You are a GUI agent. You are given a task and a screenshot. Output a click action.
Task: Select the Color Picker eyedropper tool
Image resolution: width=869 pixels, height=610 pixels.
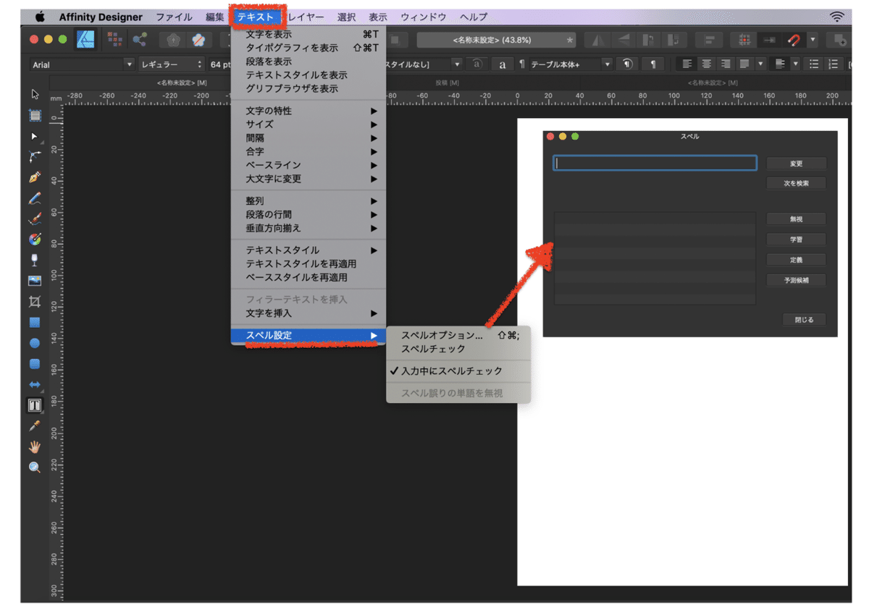coord(35,426)
